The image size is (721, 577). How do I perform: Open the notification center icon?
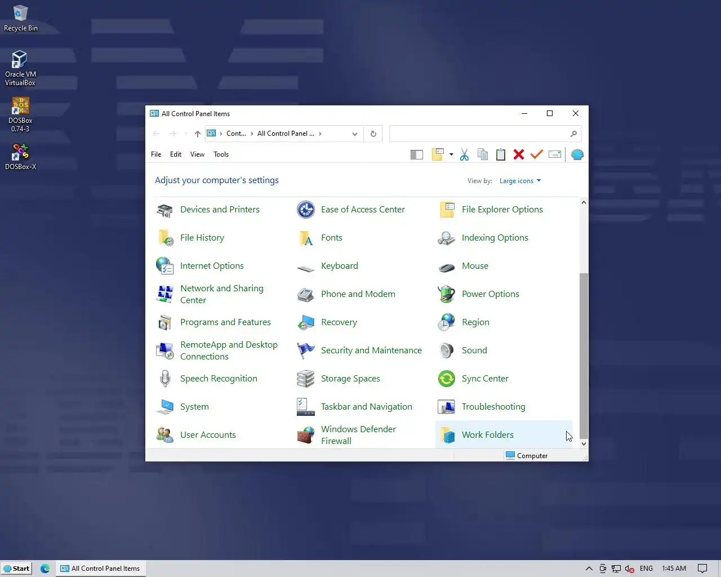click(702, 569)
